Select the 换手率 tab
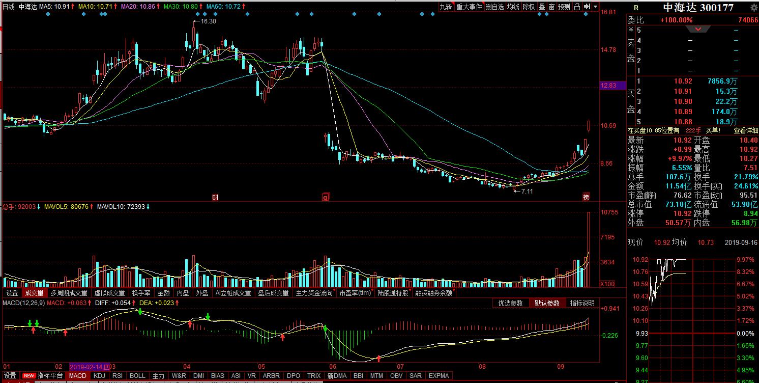759x383 pixels. point(141,293)
